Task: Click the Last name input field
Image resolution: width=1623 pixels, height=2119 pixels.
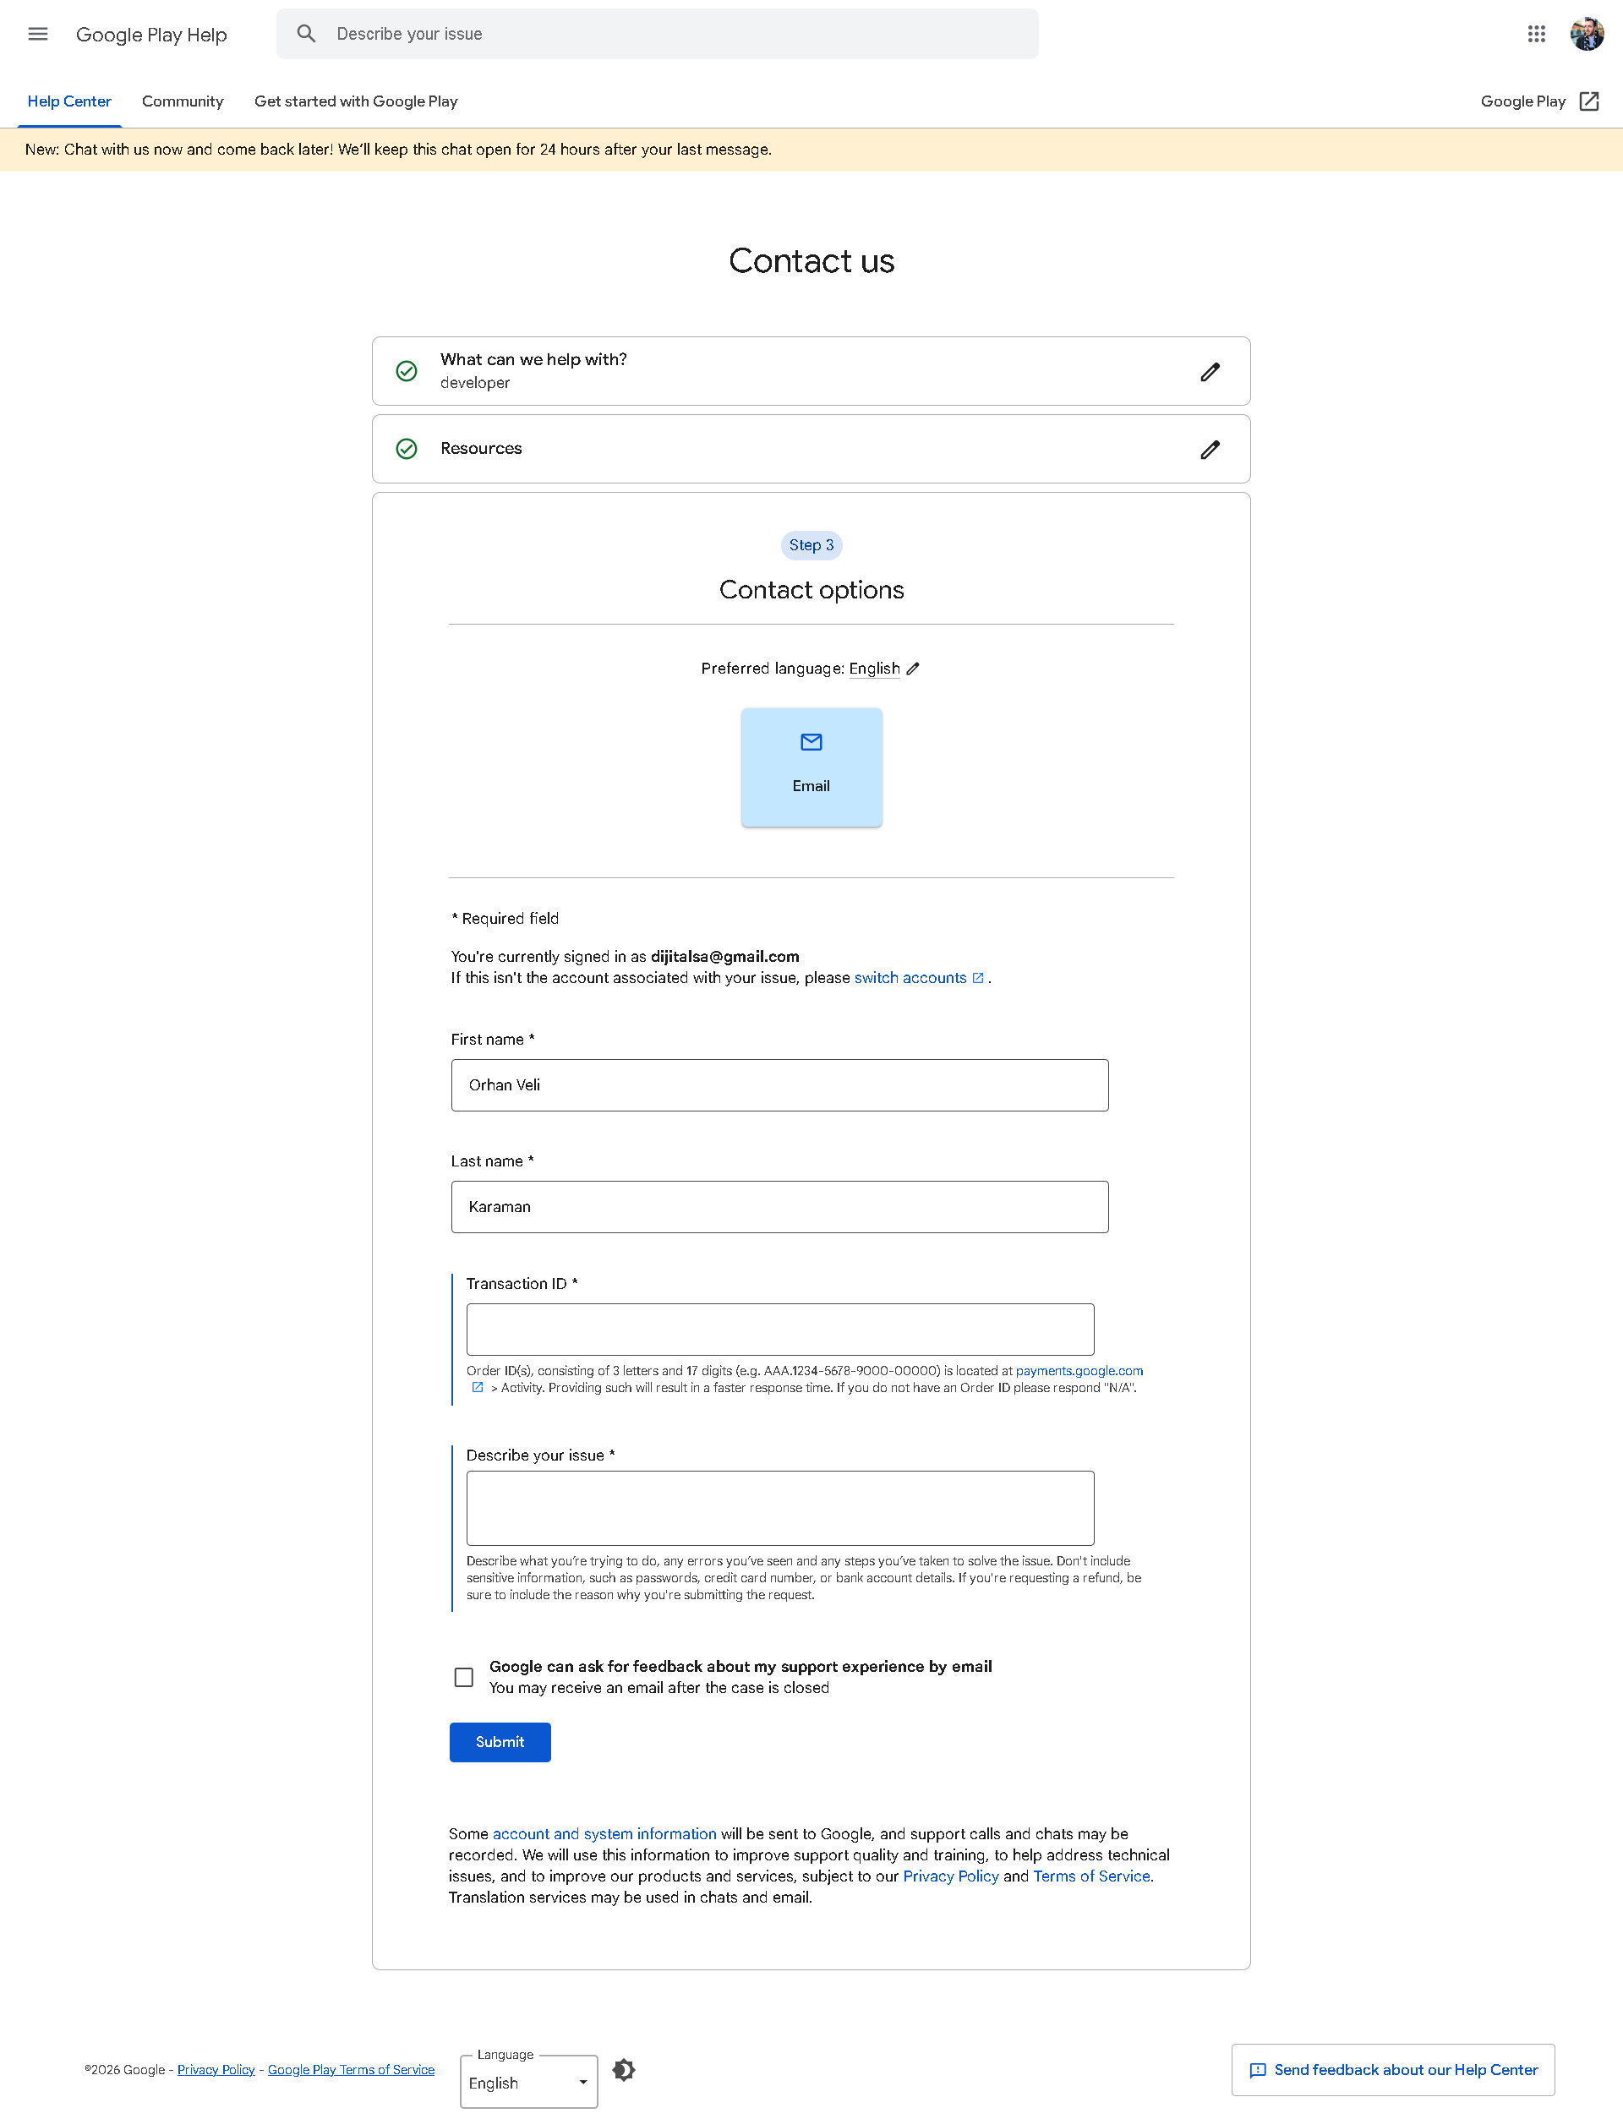Action: (779, 1206)
